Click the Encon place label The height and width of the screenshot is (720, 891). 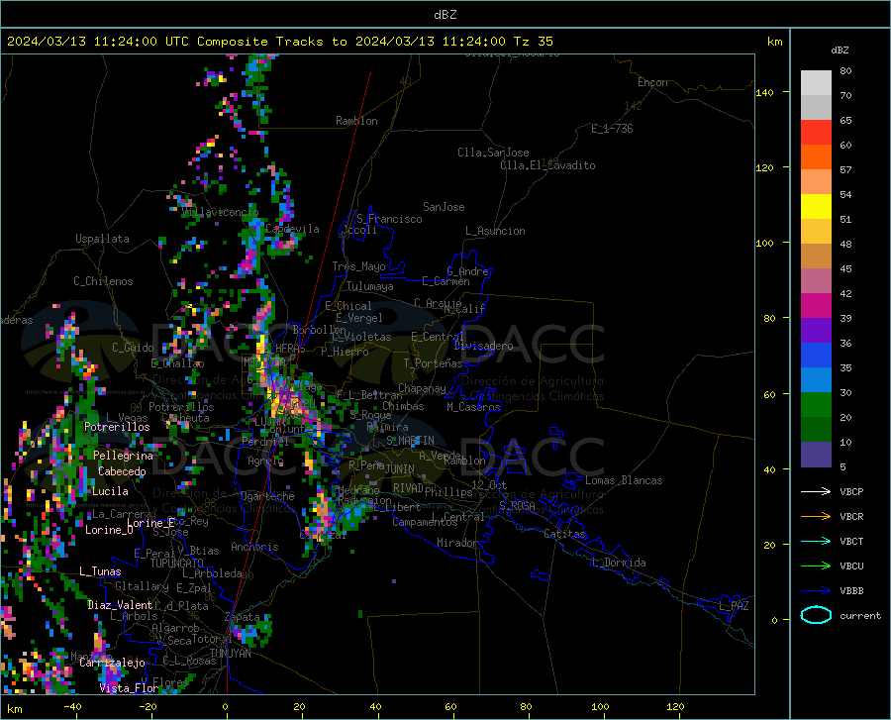652,82
